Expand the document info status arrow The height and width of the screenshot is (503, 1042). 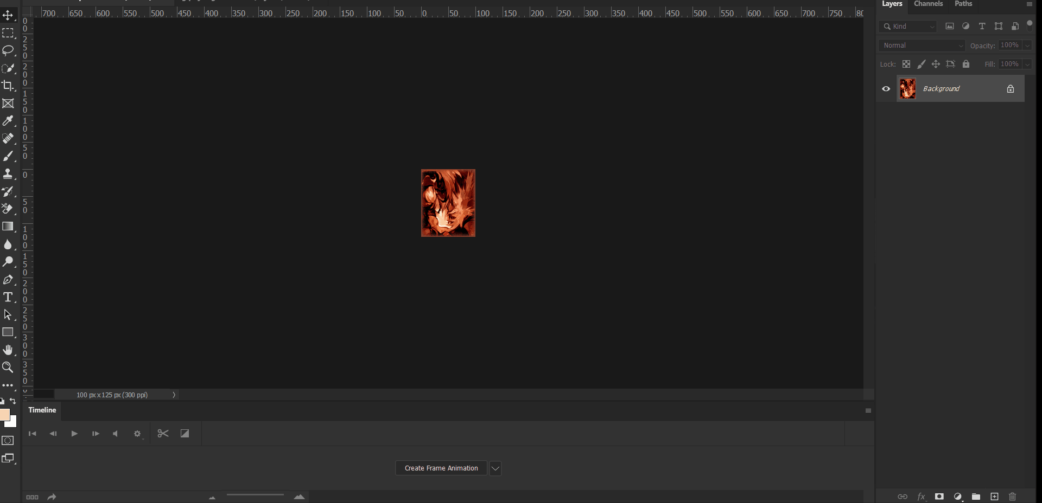point(174,395)
